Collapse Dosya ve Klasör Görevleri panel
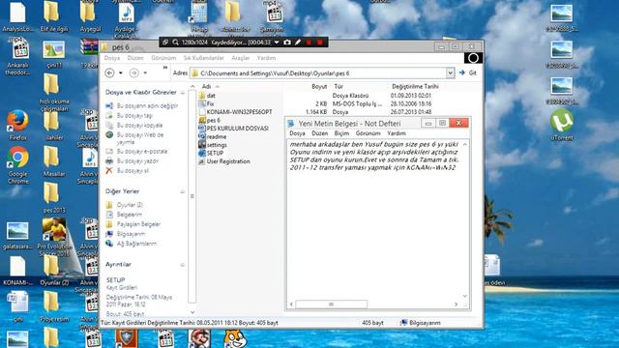 183,93
